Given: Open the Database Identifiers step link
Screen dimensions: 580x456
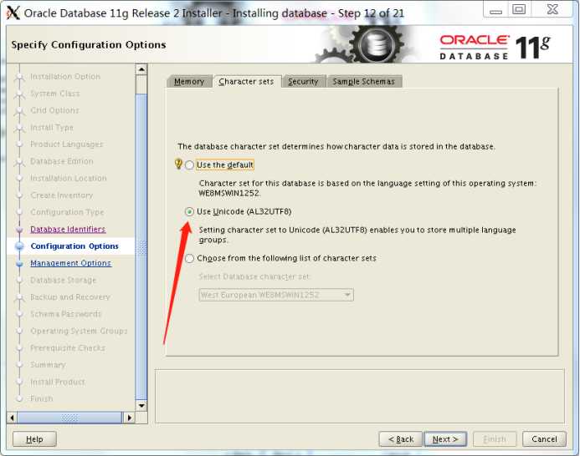Looking at the screenshot, I should pos(68,230).
